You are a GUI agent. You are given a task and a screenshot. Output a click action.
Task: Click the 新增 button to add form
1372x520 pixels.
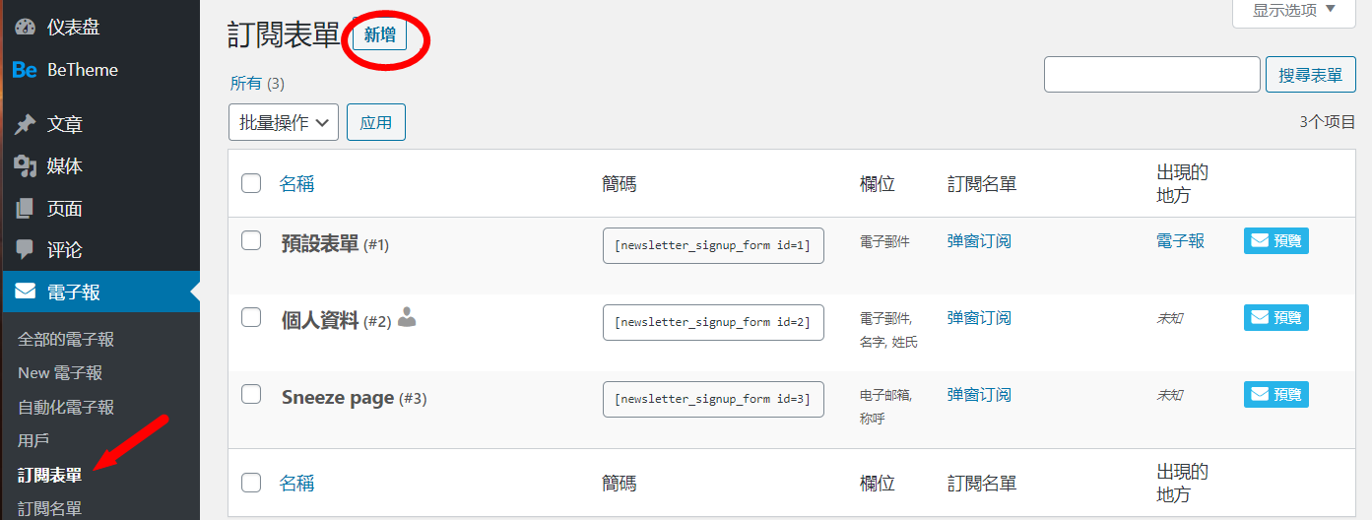pos(379,34)
